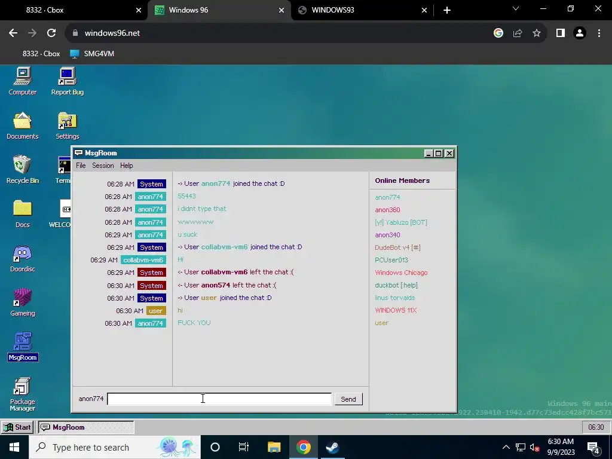Launch the Gameing desktop icon
Screen dimensions: 612x459
point(23,302)
